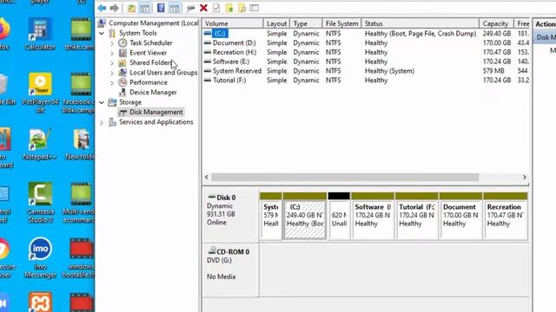Select 620 MB Unallocated partition block
The height and width of the screenshot is (312, 556).
[339, 216]
